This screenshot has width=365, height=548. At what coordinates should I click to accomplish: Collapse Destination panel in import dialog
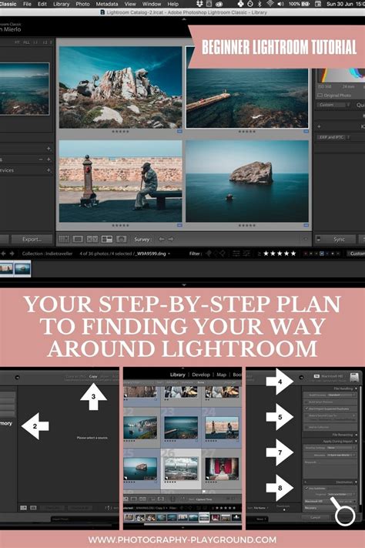pos(356,482)
